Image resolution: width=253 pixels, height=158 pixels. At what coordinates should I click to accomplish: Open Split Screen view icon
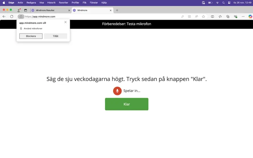point(213,17)
